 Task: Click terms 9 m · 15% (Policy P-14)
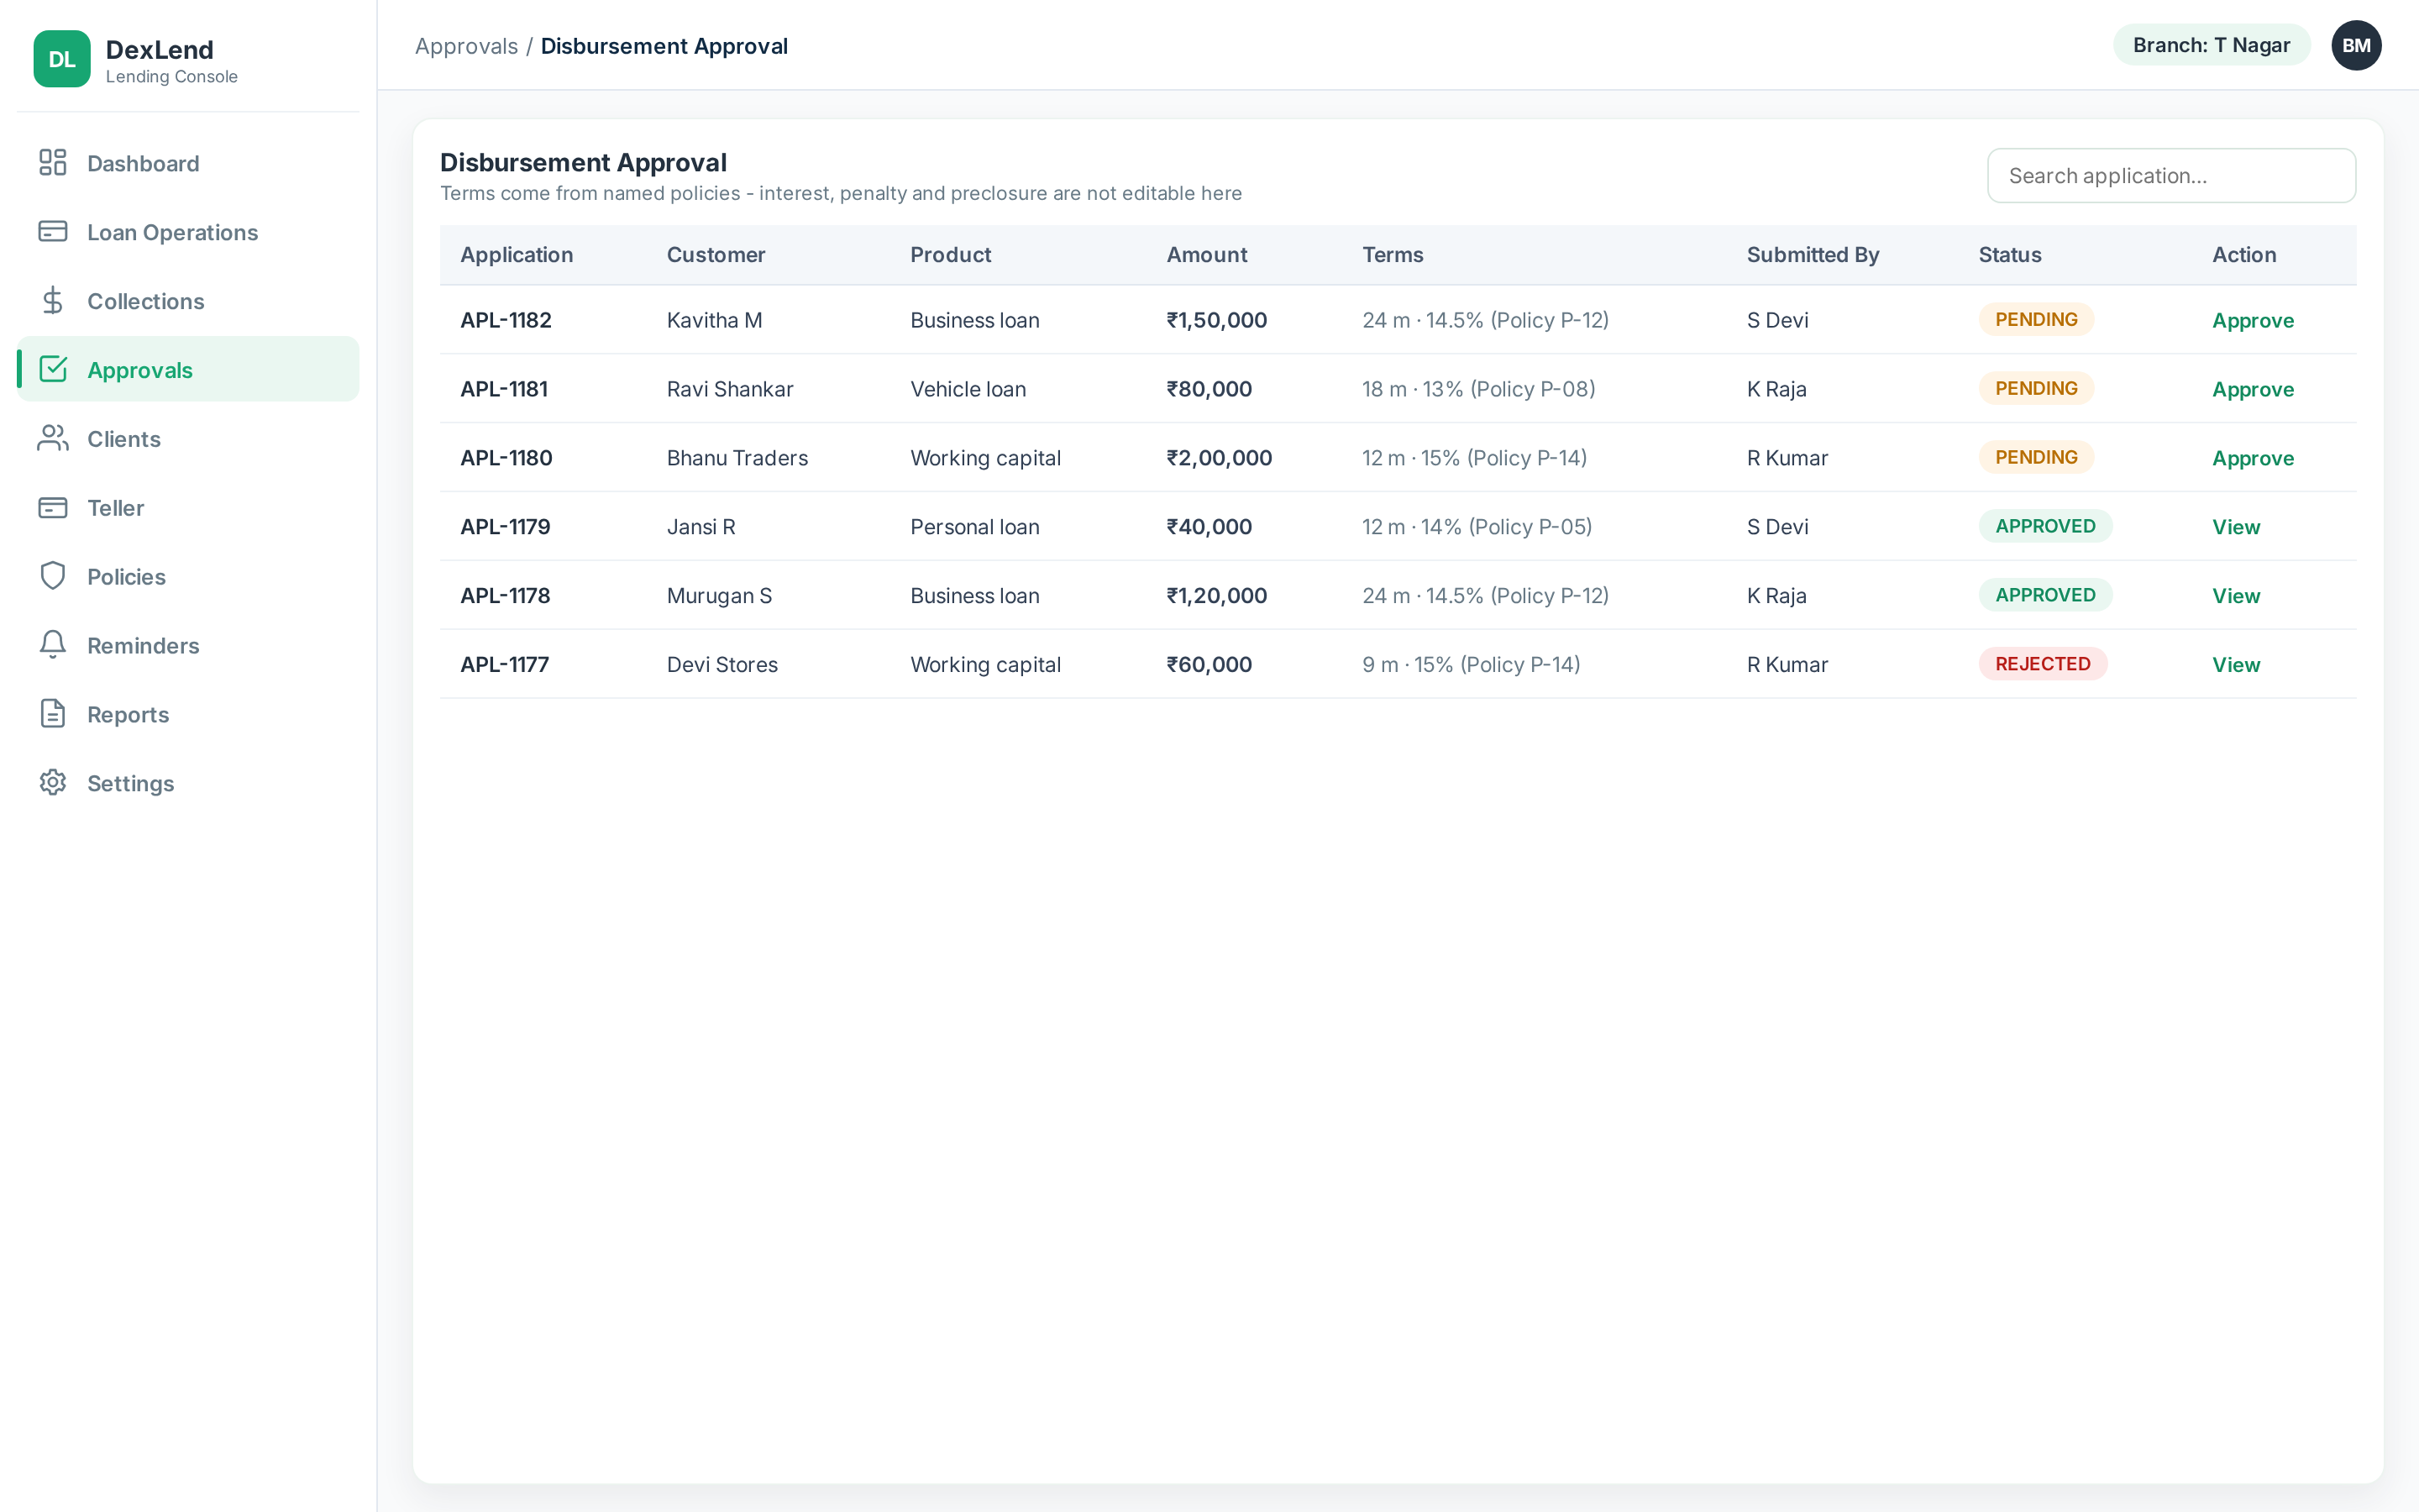1471,666
